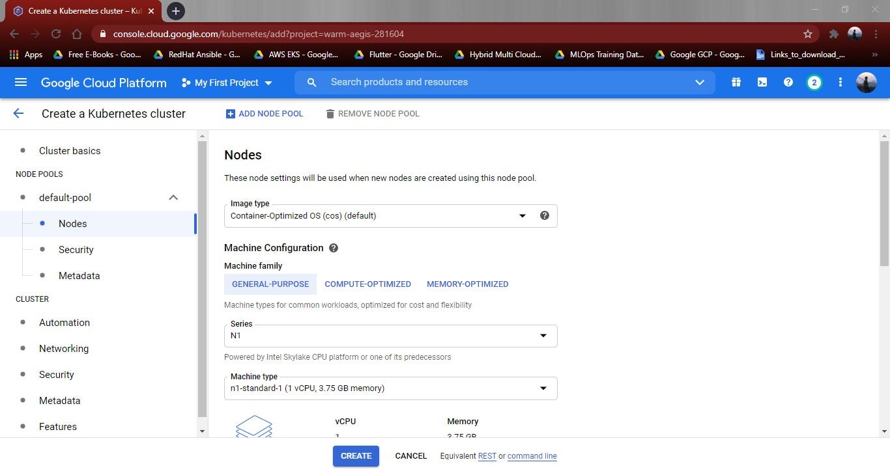Click the back arrow beside Create a Kubernetes cluster
This screenshot has width=890, height=473.
click(x=18, y=113)
